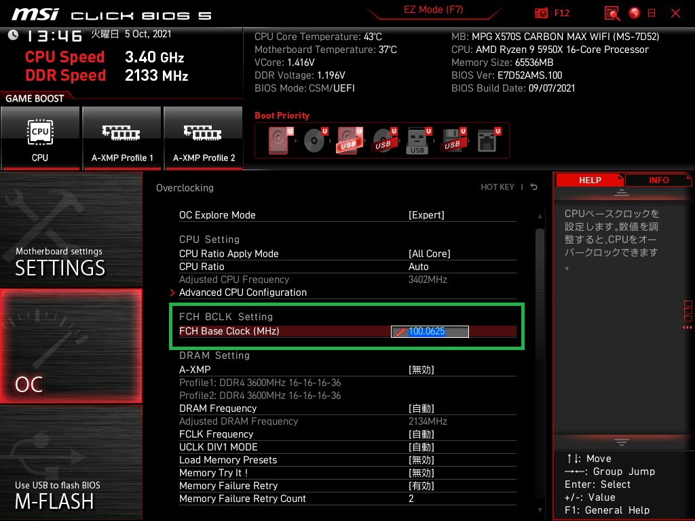The image size is (695, 521).
Task: Open the BIOS search icon
Action: tap(612, 14)
